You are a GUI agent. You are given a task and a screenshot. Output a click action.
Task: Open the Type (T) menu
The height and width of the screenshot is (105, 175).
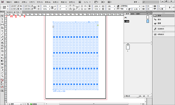coord(32,2)
